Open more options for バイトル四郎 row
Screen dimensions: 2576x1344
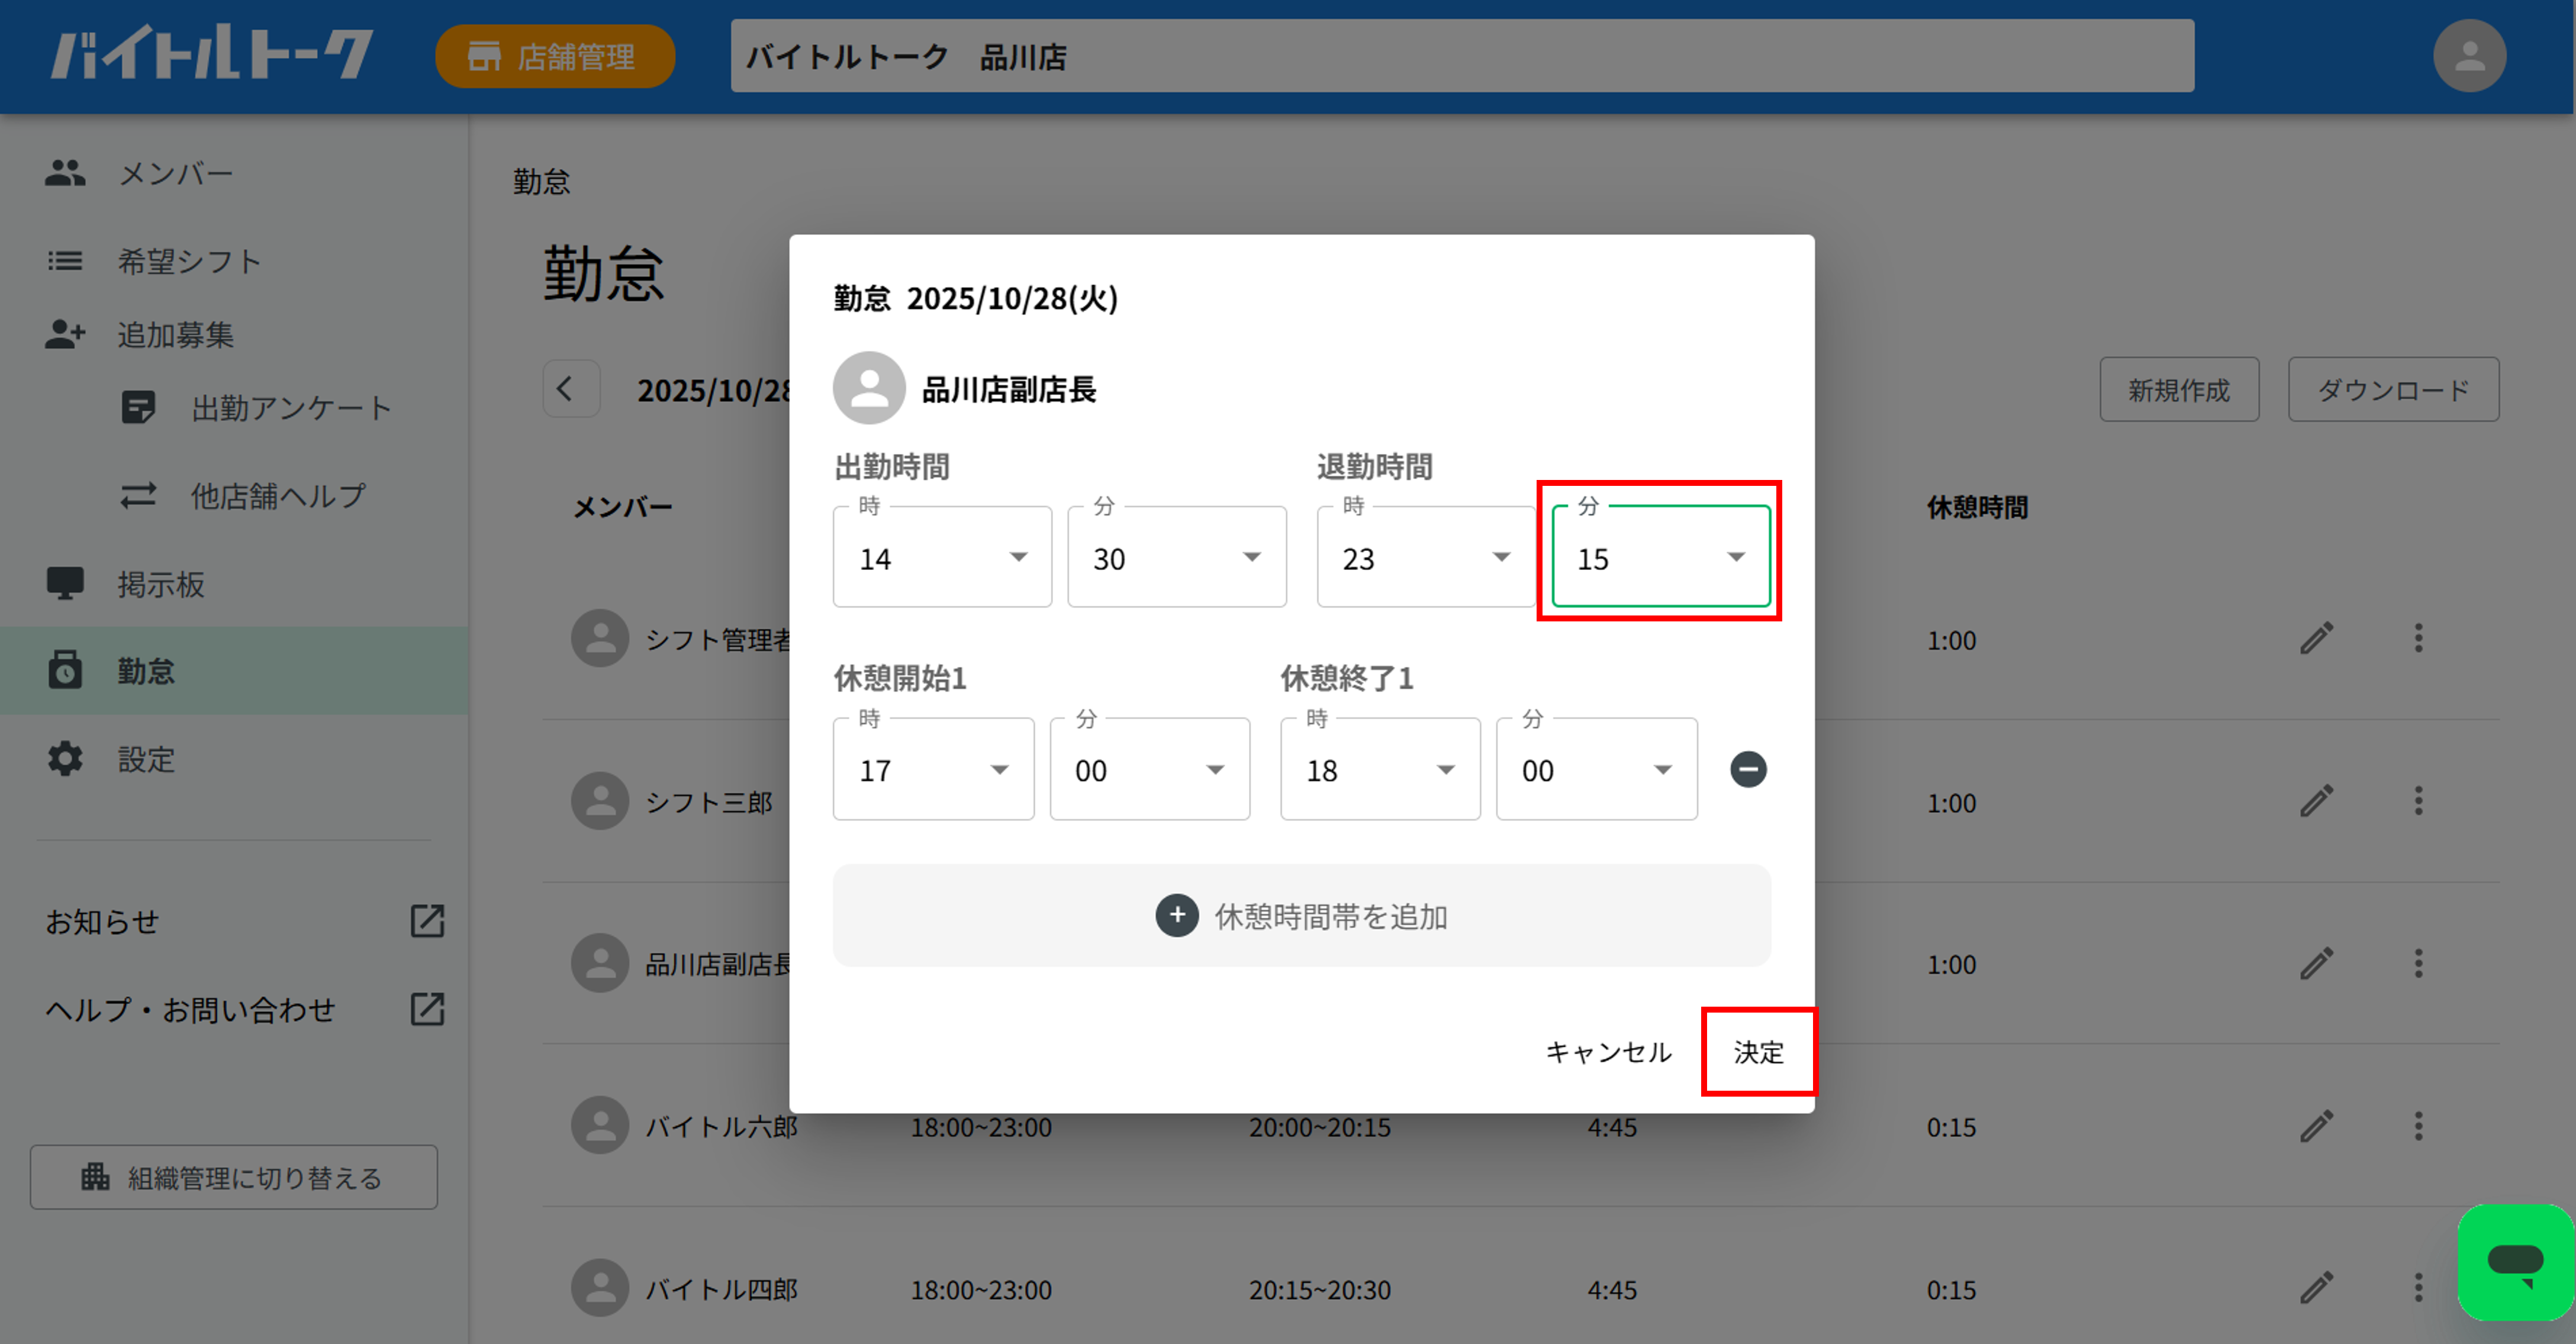[2418, 1288]
